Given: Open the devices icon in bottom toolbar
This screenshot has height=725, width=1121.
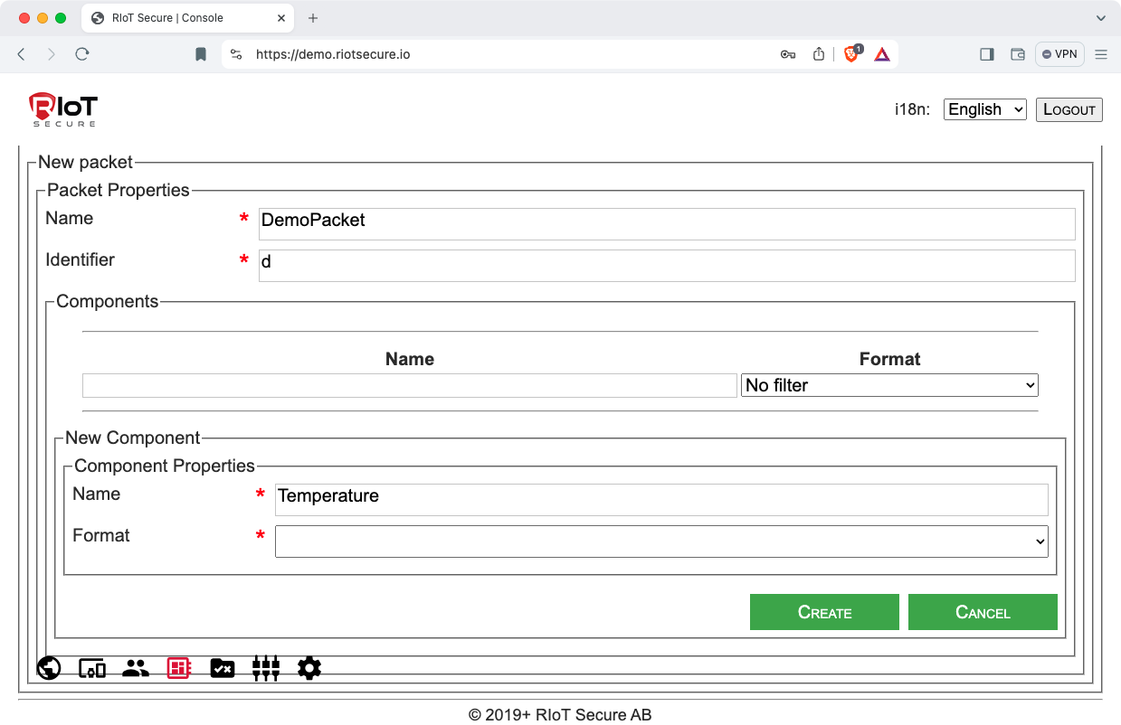Looking at the screenshot, I should tap(92, 668).
